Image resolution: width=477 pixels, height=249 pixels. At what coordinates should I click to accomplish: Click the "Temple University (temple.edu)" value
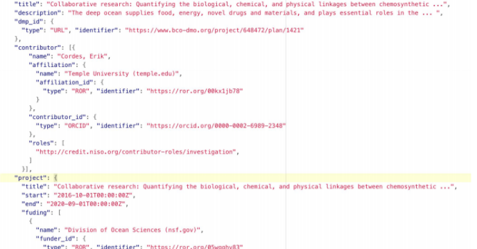click(x=121, y=74)
